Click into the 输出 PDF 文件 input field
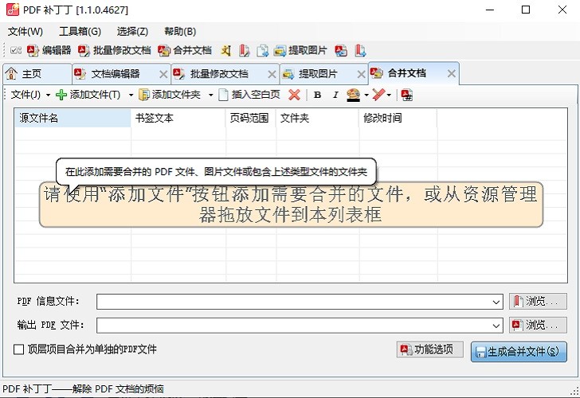 point(294,326)
